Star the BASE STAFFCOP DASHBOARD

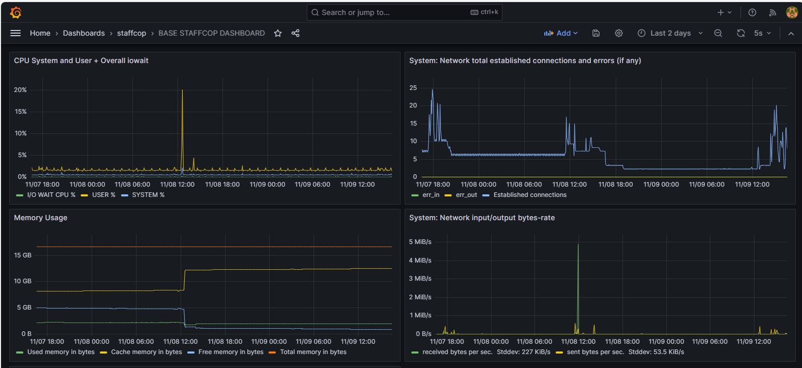click(x=277, y=33)
